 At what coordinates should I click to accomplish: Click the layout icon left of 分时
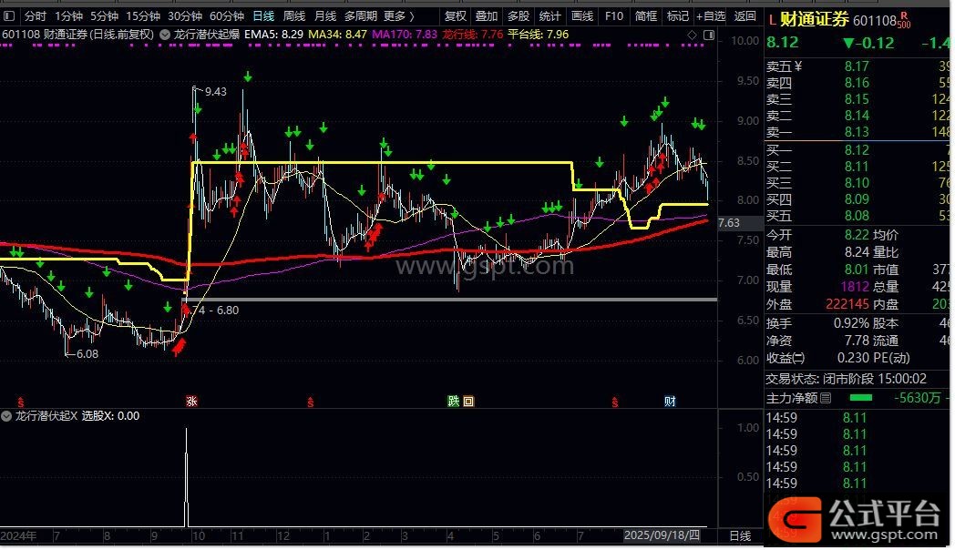click(9, 15)
